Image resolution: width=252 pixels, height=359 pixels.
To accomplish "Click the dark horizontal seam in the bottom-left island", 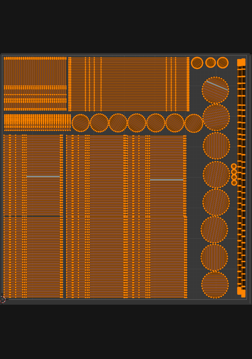I will 33,216.
